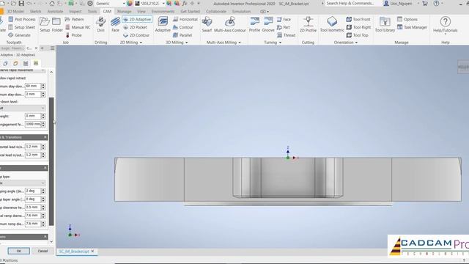Select the Parallel 3D milling tool
The image size is (469, 264).
click(x=182, y=35)
